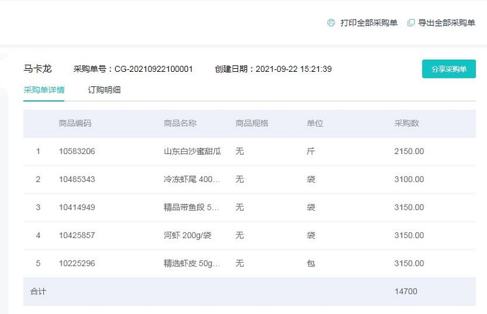Click the 商品名称 column header
The image size is (487, 314).
click(x=180, y=124)
